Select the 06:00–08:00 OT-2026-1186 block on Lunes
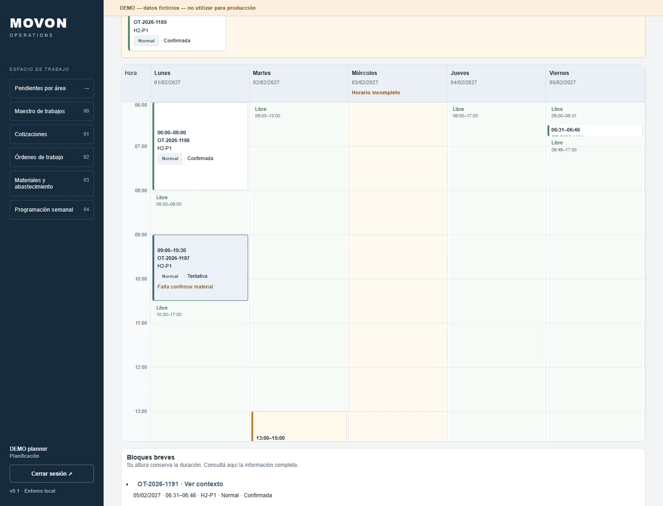Viewport: 663px width, 506px height. pos(200,146)
